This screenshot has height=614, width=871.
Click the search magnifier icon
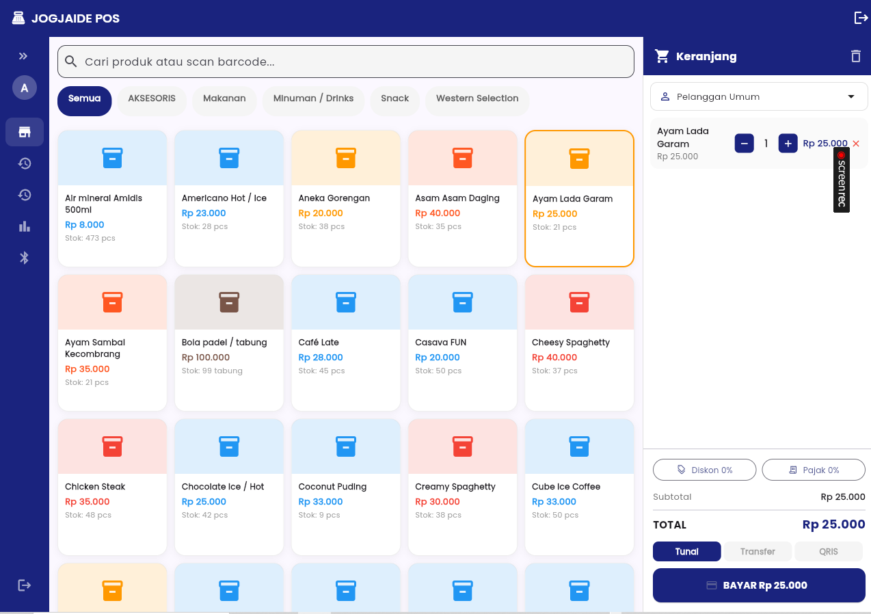click(x=71, y=62)
